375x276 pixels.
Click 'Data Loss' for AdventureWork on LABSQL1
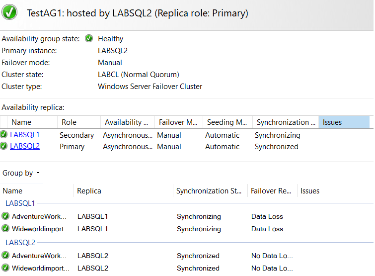coord(267,216)
